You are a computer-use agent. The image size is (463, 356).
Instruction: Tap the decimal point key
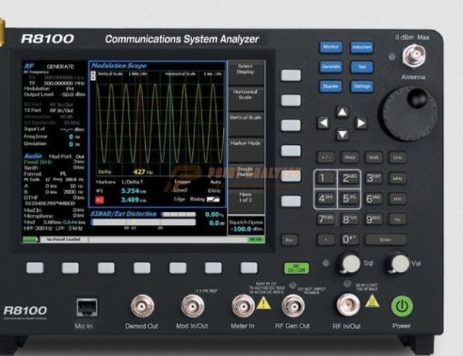[326, 240]
